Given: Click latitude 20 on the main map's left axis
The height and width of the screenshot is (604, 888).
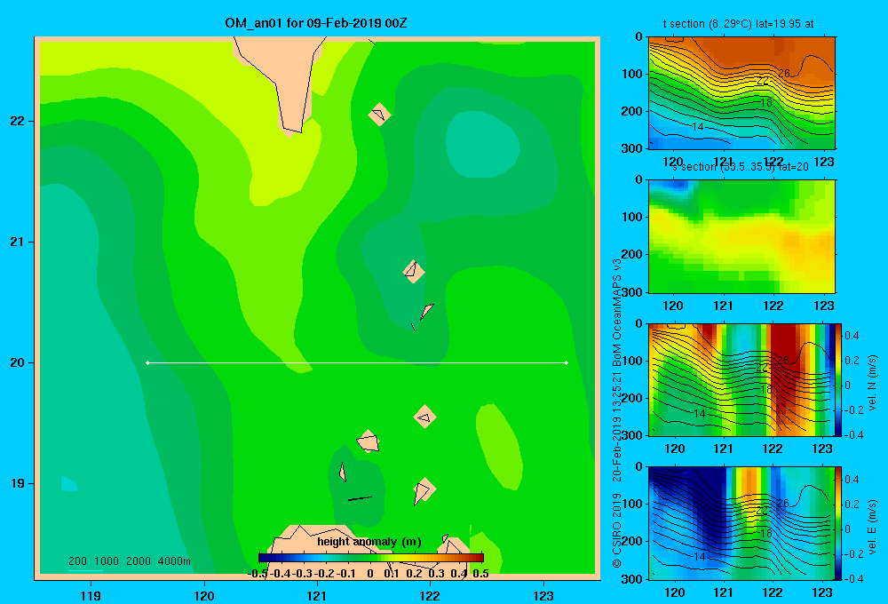Looking at the screenshot, I should pyautogui.click(x=18, y=362).
